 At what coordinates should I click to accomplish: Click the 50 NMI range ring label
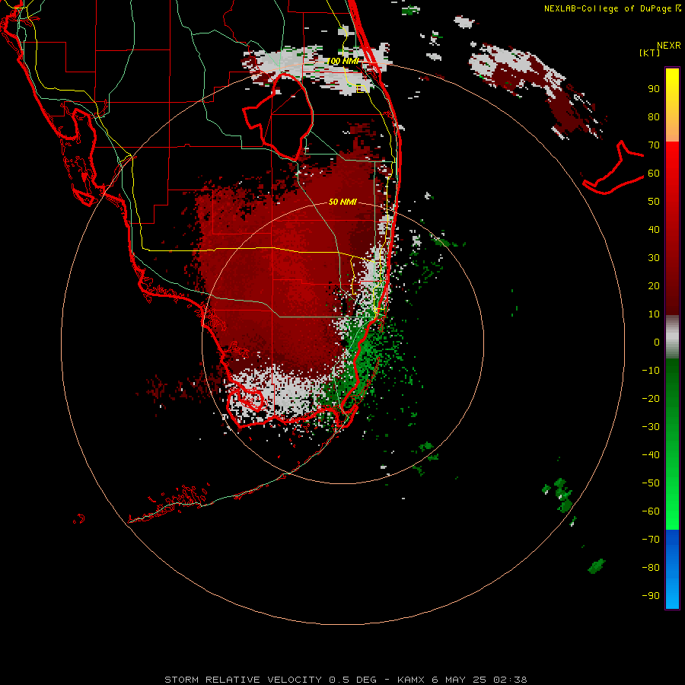342,202
